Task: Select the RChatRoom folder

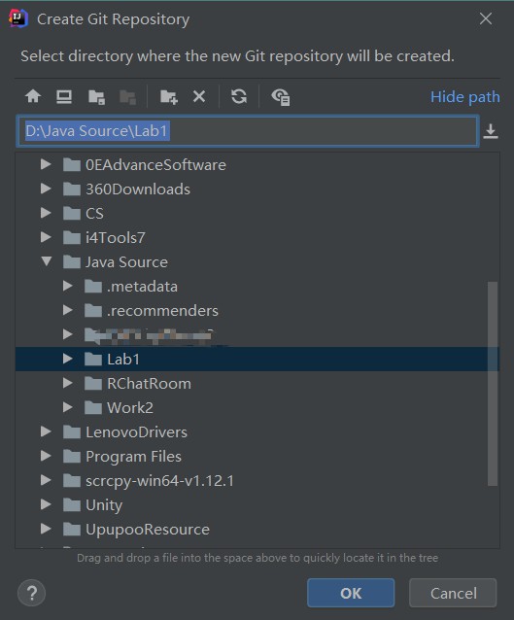Action: (138, 384)
